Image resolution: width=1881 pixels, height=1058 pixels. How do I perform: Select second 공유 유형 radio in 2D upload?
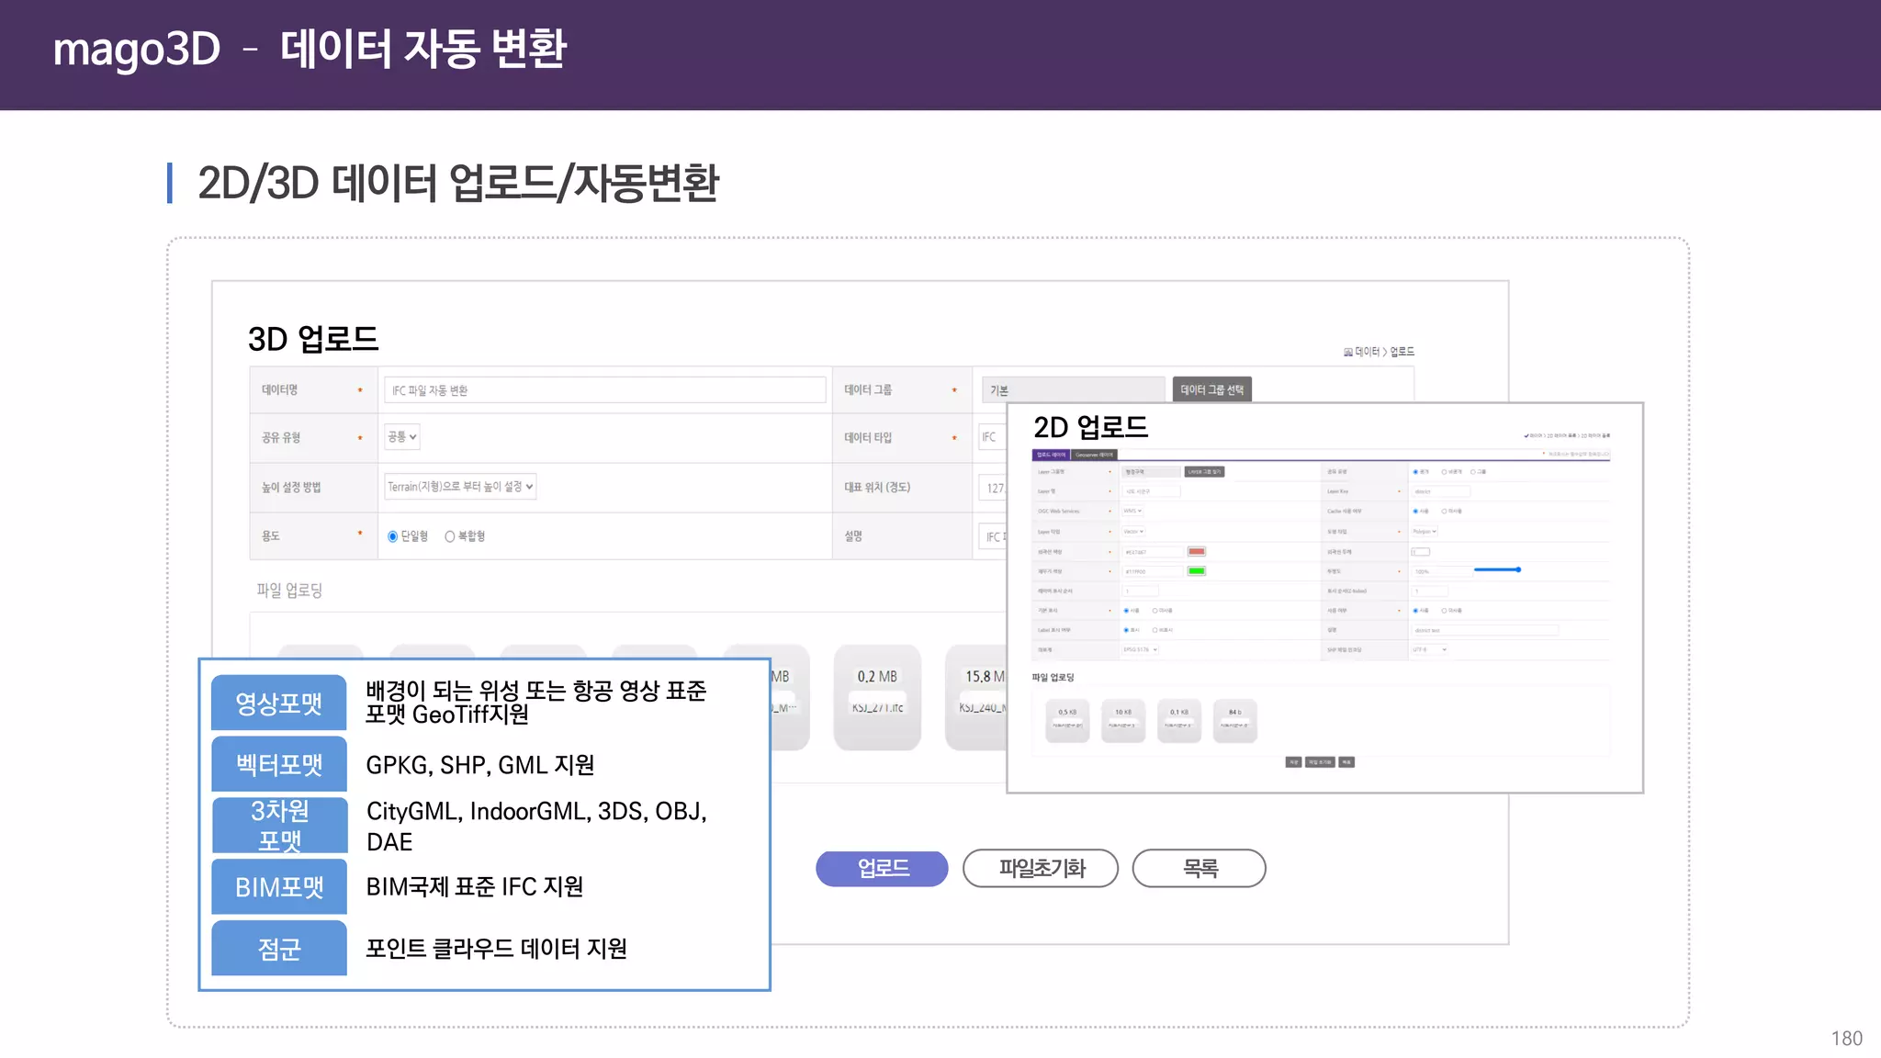click(x=1444, y=471)
